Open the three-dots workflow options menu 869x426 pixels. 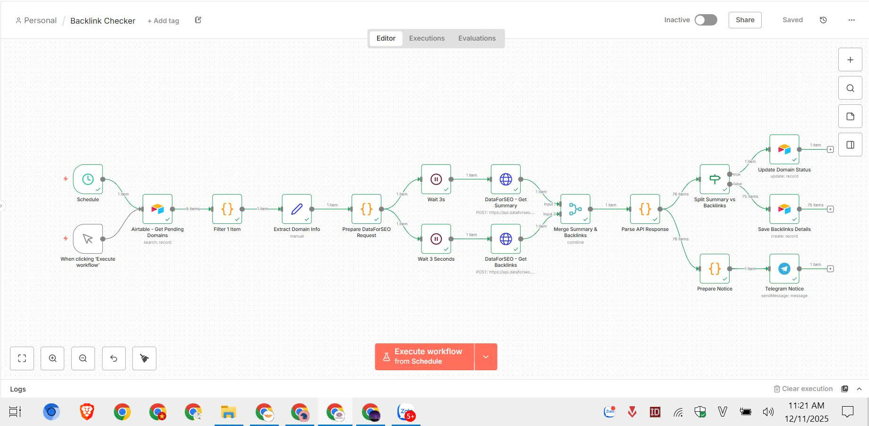(x=852, y=20)
